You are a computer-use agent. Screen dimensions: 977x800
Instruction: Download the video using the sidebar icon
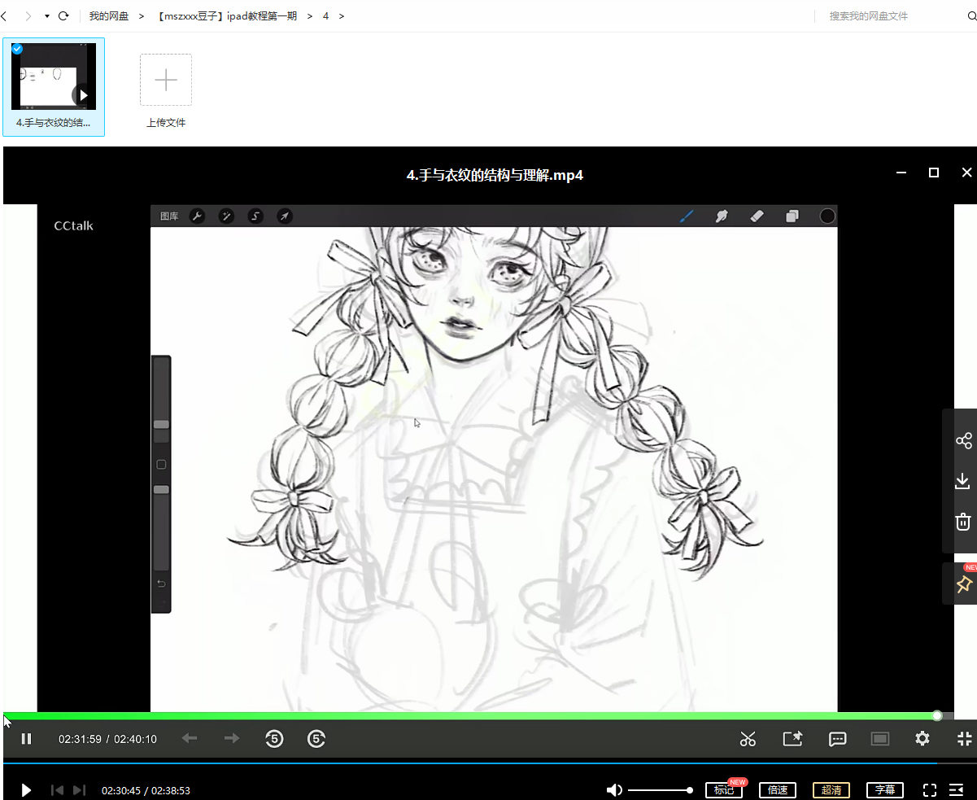(x=963, y=481)
